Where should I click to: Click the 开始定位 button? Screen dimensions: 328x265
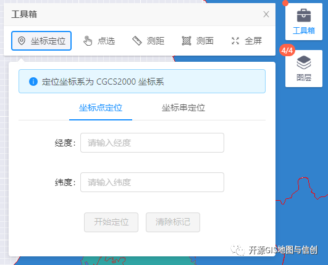pos(111,222)
